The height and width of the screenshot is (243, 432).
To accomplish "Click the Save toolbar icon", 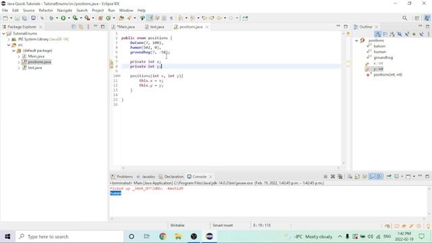I will (17, 18).
